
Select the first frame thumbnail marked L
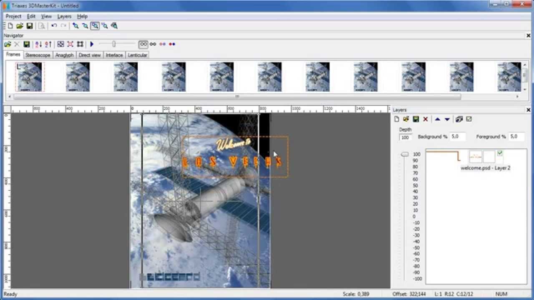point(30,77)
